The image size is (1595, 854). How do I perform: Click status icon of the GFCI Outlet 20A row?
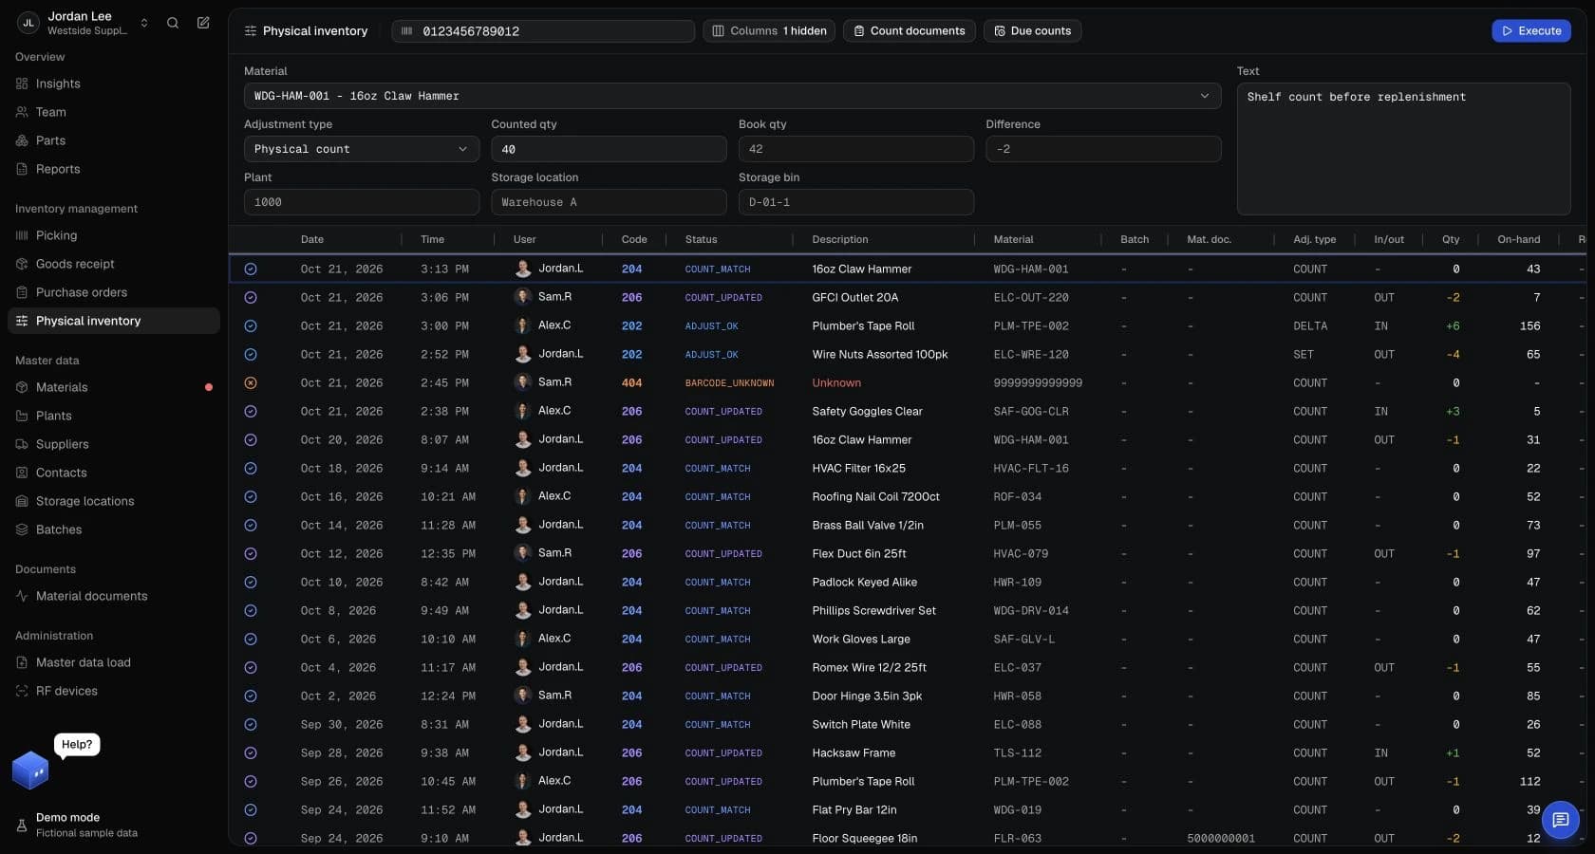coord(251,298)
